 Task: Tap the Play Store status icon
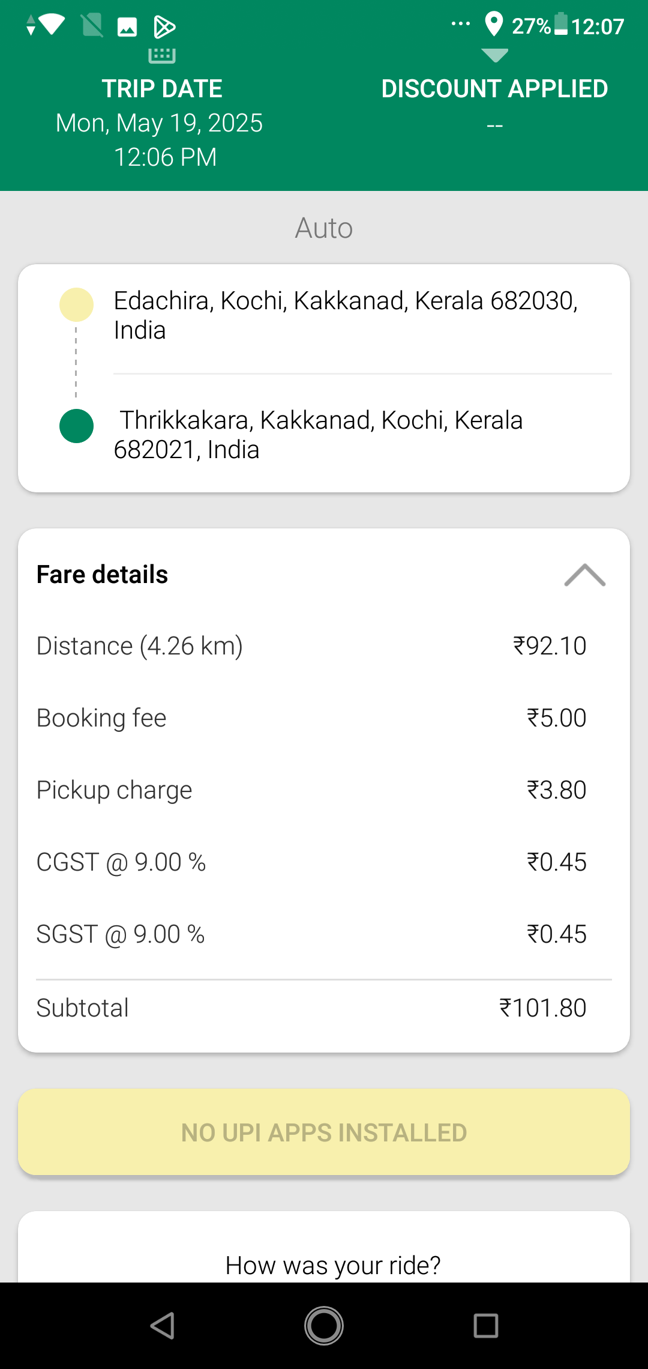click(164, 27)
